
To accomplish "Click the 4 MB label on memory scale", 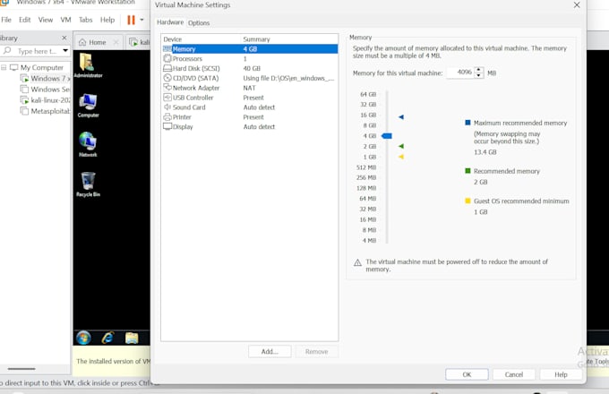I will click(369, 241).
